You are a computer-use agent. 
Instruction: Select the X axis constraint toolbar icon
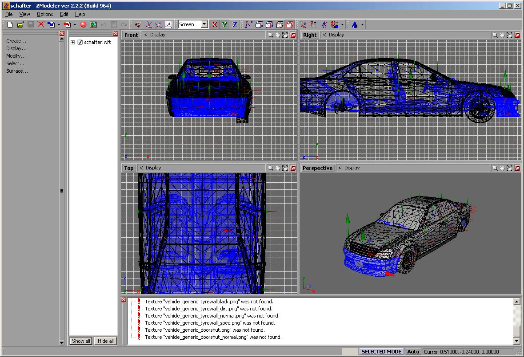click(x=214, y=24)
